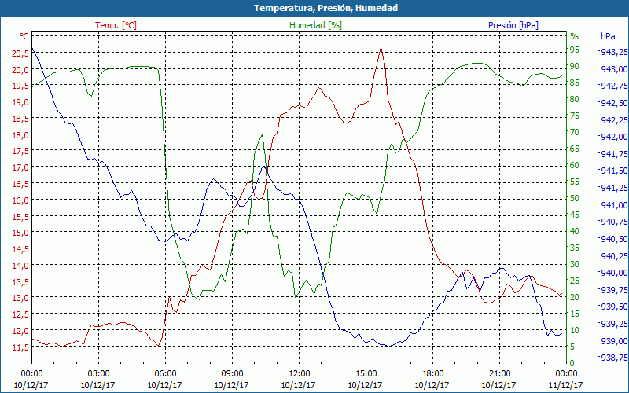Click the 11,5 temperature axis value
The image size is (629, 393).
tap(20, 347)
